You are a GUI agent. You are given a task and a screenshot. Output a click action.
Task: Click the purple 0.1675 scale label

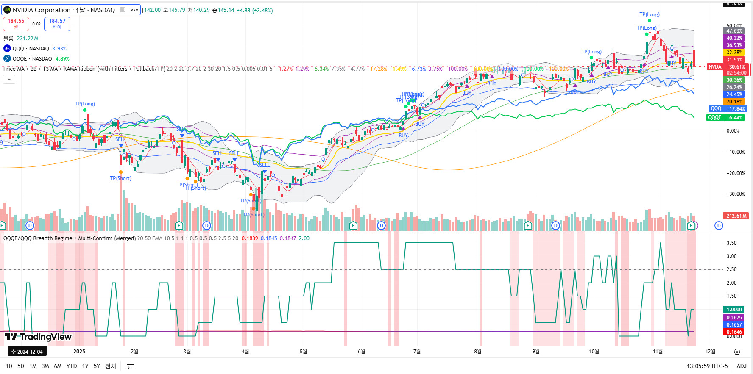click(734, 318)
